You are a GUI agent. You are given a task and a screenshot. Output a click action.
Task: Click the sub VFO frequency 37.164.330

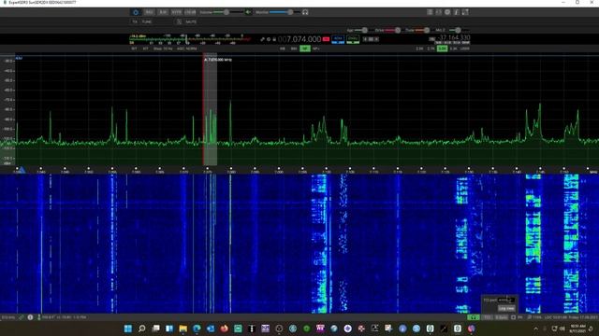pos(454,37)
